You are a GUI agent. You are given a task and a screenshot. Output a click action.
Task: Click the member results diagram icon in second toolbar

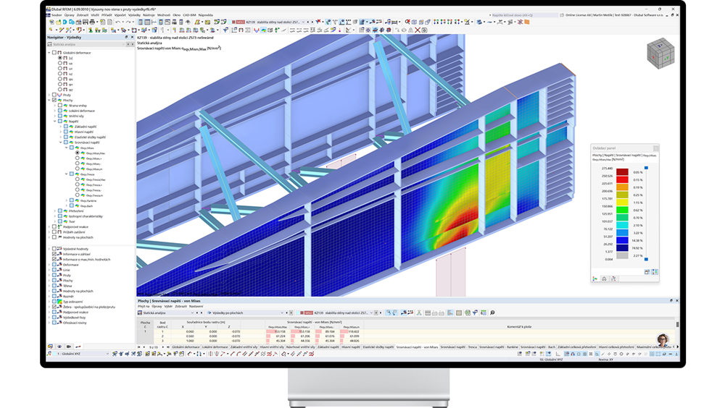[x=256, y=30]
